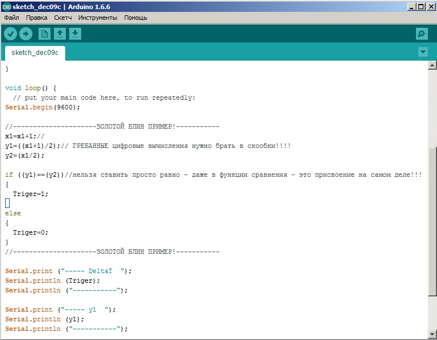Viewport: 437px width, 340px height.
Task: Click the line 'y2=(x1/2);'
Action: tap(24, 155)
